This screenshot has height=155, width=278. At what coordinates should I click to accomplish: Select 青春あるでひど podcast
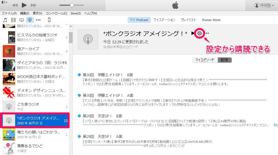[34, 148]
